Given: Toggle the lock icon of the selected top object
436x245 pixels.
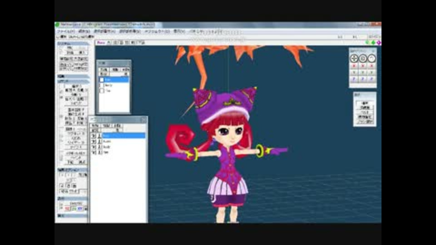Looking at the screenshot, I should pos(99,136).
